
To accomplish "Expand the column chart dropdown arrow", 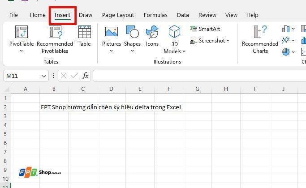I will (293, 29).
